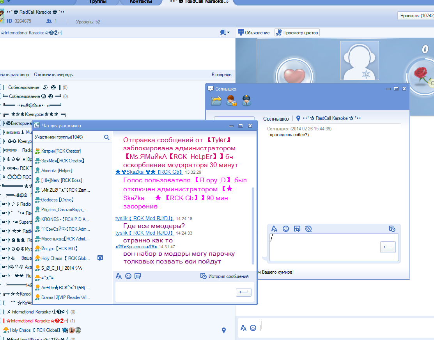The width and height of the screenshot is (434, 340).
Task: Click Викторина channel row
Action: tap(17, 124)
